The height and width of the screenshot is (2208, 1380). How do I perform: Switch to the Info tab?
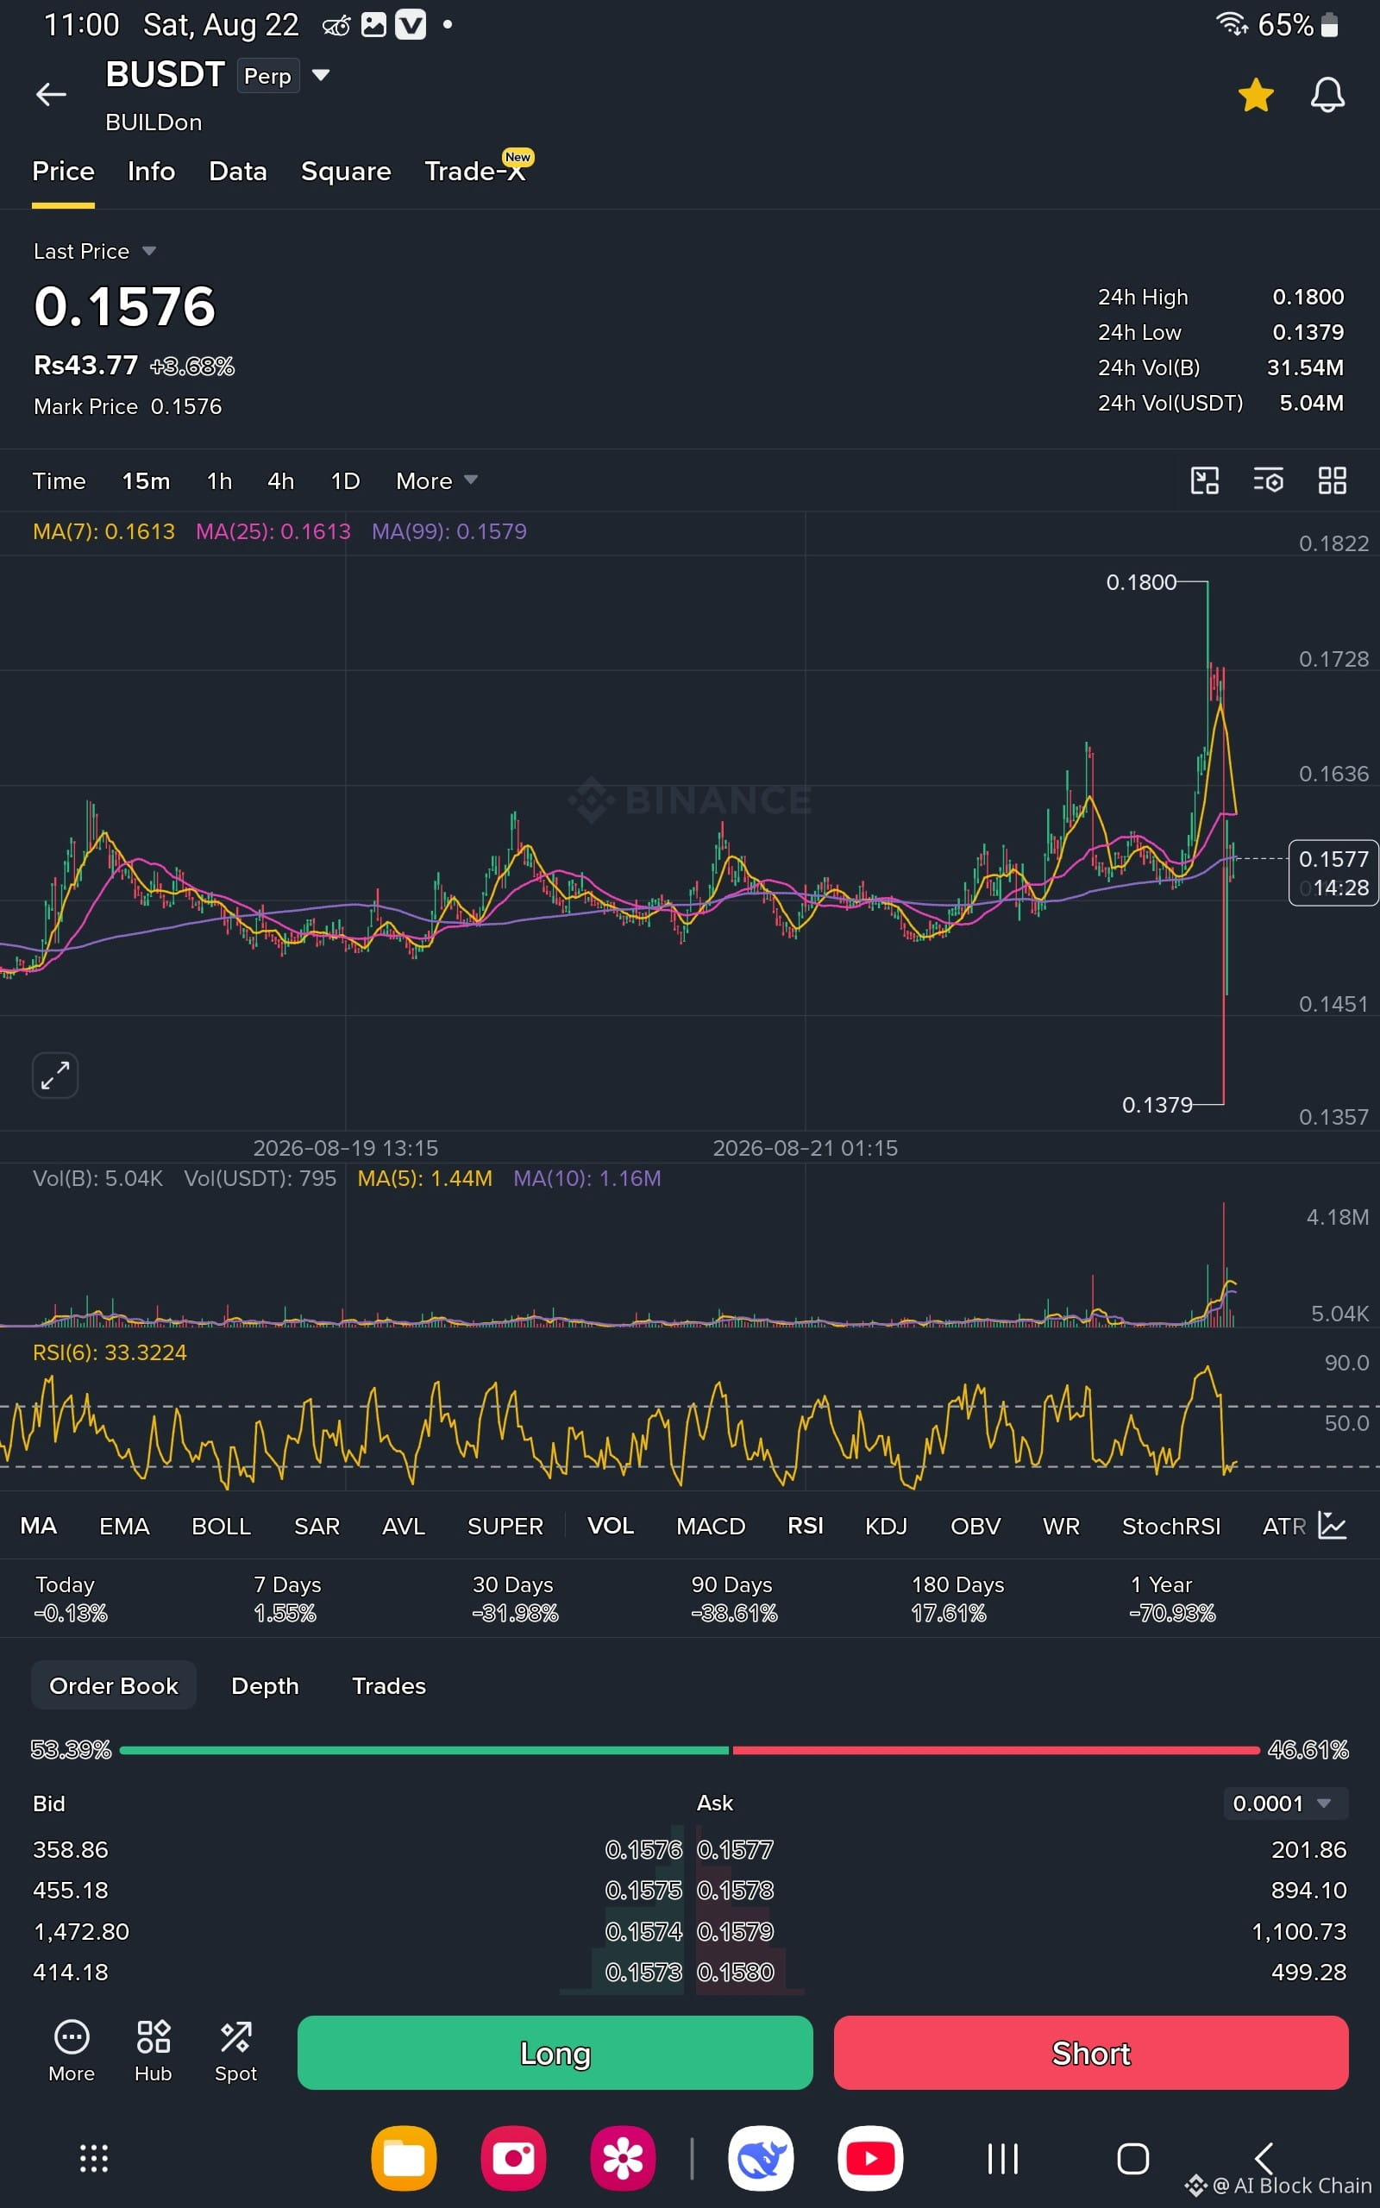[x=152, y=172]
